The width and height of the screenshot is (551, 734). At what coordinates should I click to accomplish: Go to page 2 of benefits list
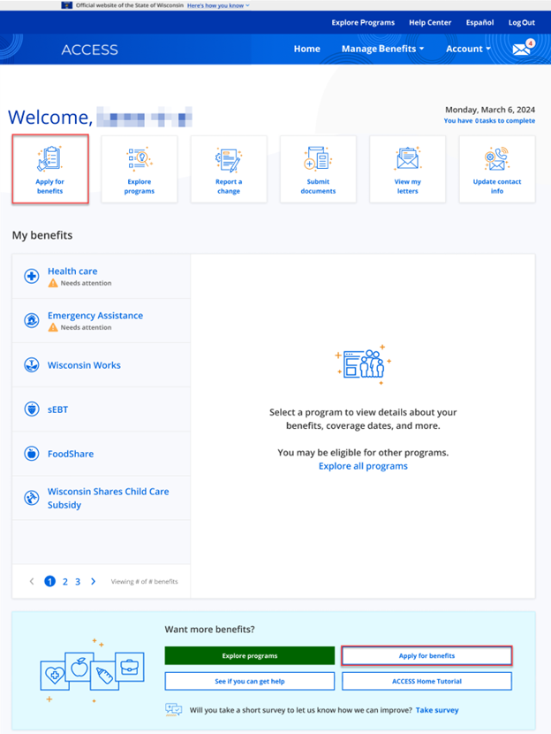[64, 582]
